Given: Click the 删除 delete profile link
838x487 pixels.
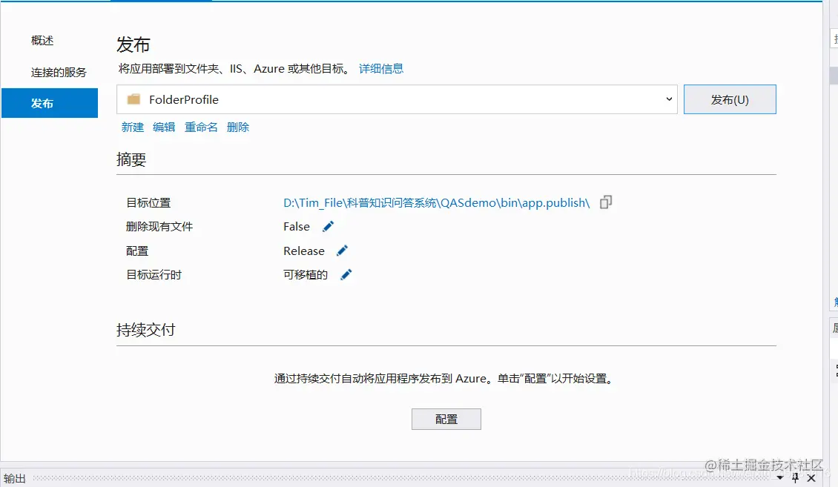Looking at the screenshot, I should (238, 127).
